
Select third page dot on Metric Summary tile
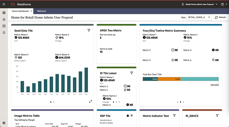point(184,102)
